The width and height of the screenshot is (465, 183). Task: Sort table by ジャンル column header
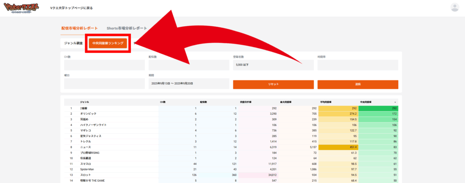(x=84, y=103)
